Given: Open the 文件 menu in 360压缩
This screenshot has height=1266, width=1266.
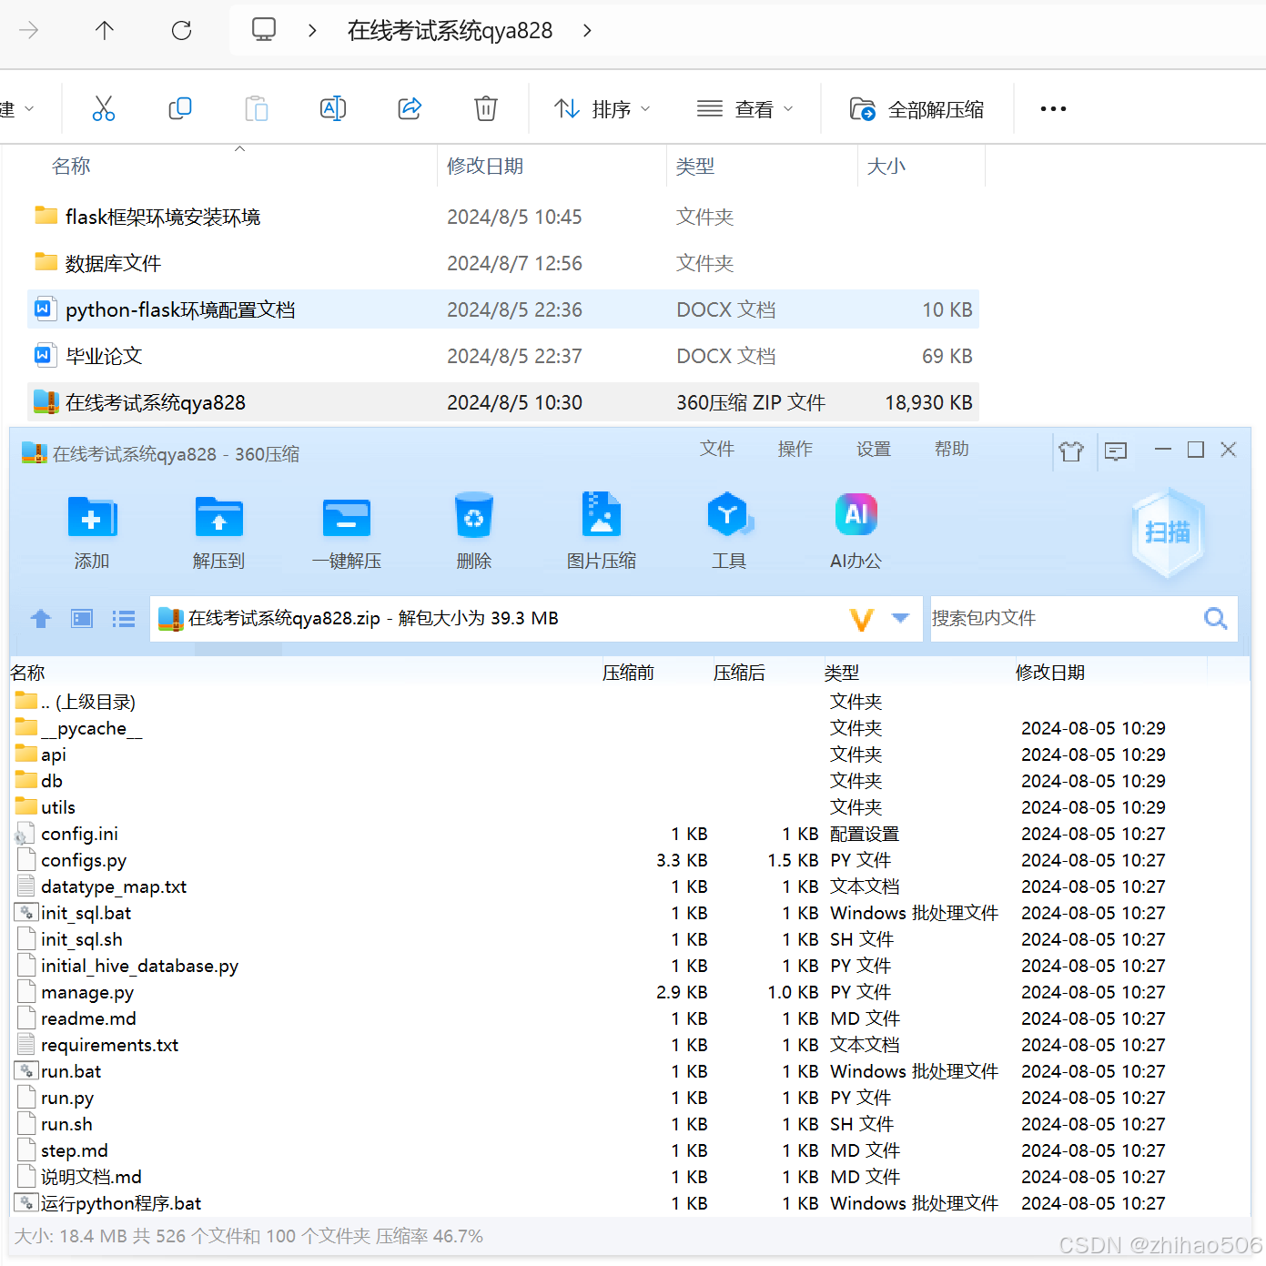Looking at the screenshot, I should [717, 449].
